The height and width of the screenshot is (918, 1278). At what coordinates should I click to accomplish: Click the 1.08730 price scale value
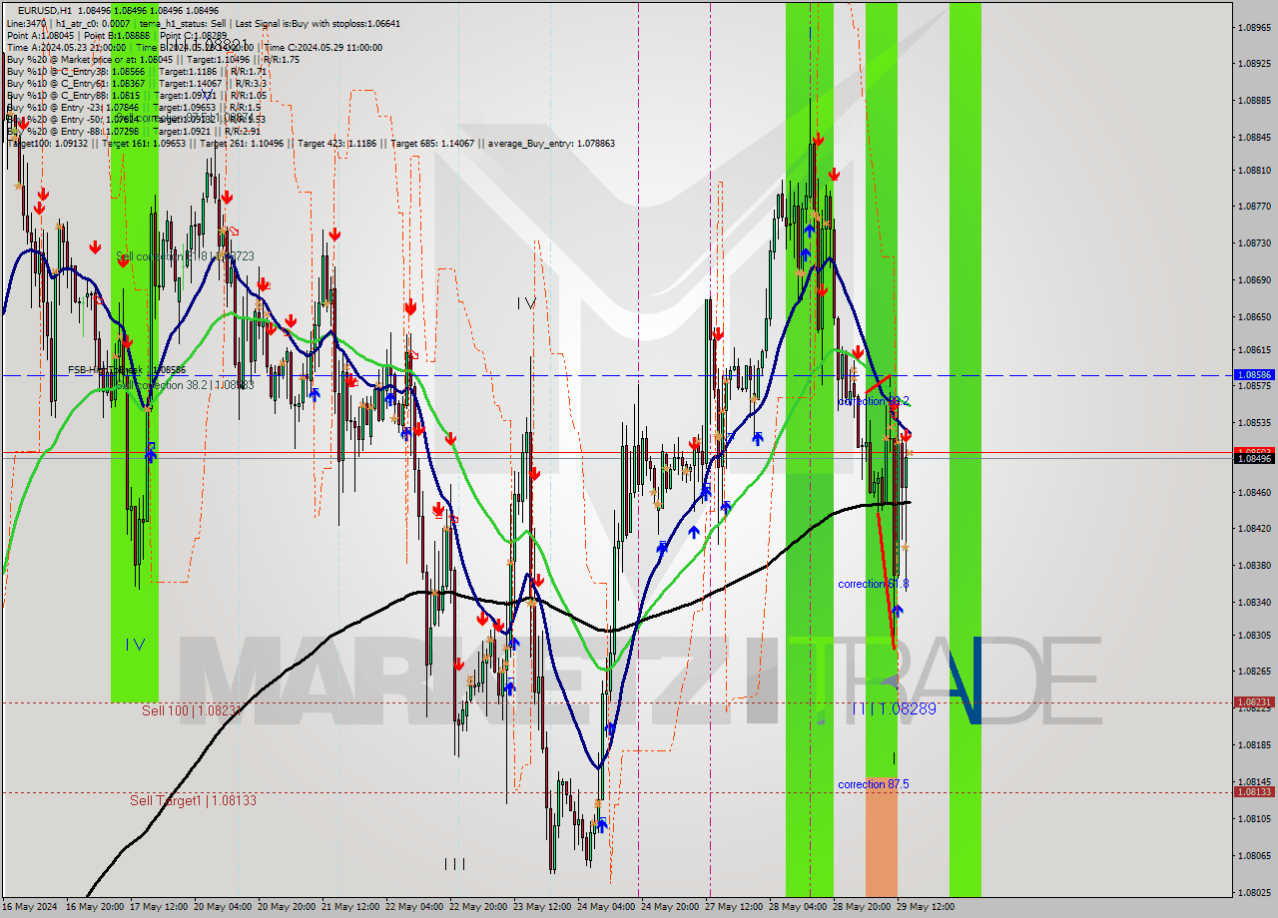[x=1254, y=242]
